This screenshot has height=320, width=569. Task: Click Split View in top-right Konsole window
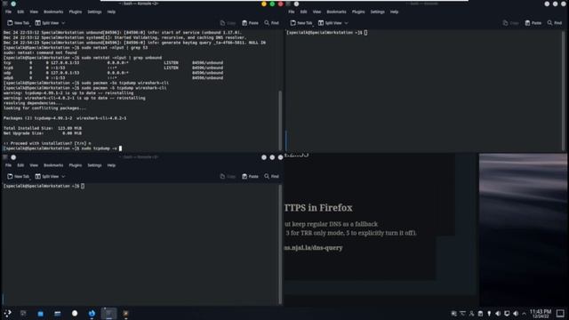[330, 23]
